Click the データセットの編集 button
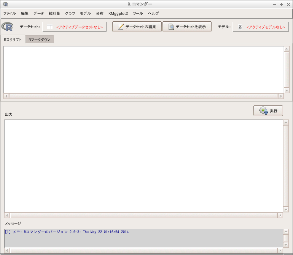Screen dimensions: 293x255 click(x=137, y=27)
